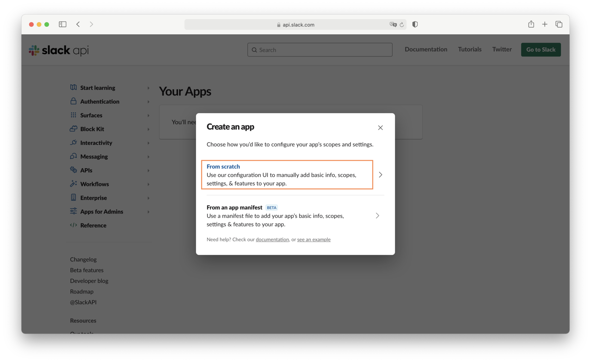591x362 pixels.
Task: Dismiss the Create an app dialog
Action: click(x=380, y=128)
